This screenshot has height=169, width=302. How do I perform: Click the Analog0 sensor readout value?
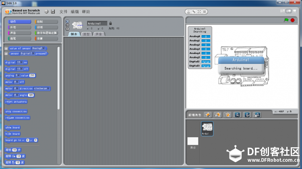206,36
